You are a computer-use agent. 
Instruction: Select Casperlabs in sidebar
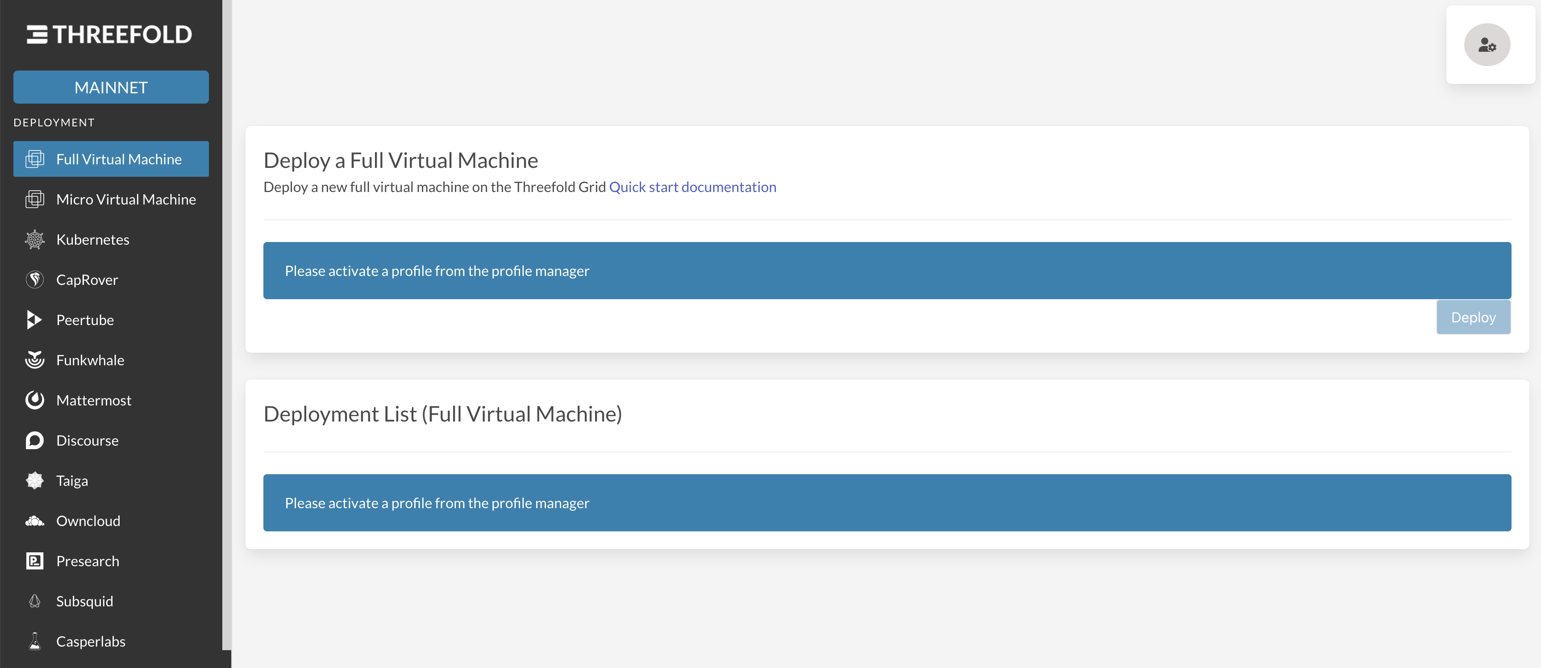[111, 641]
